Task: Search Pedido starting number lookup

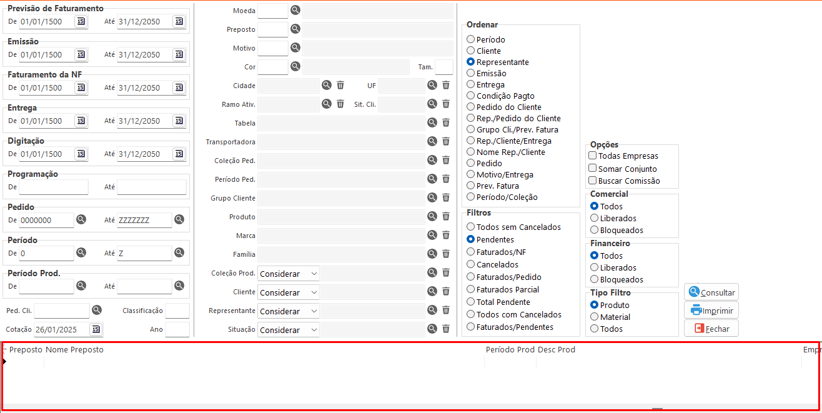Action: [x=81, y=219]
